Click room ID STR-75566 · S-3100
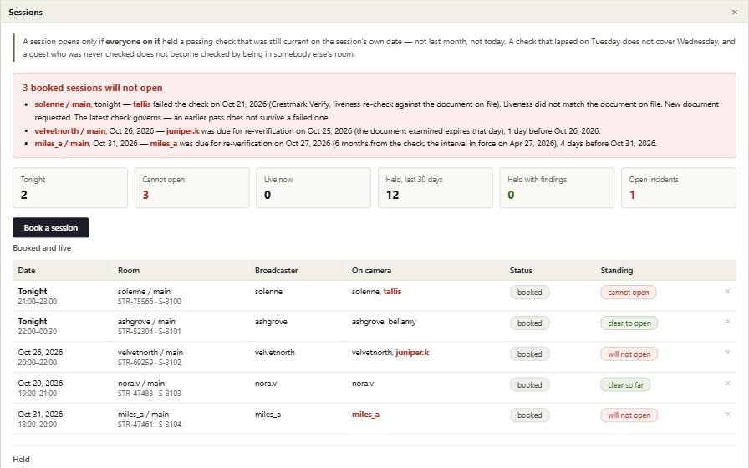The width and height of the screenshot is (749, 468). coord(149,302)
